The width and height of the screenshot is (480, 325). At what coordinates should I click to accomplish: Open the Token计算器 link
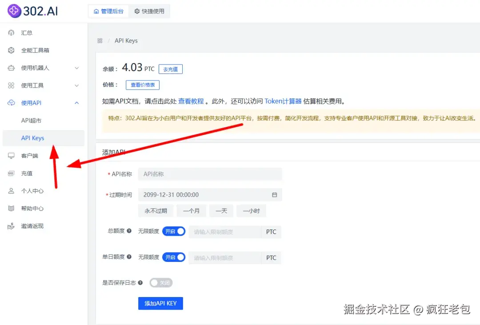(283, 101)
